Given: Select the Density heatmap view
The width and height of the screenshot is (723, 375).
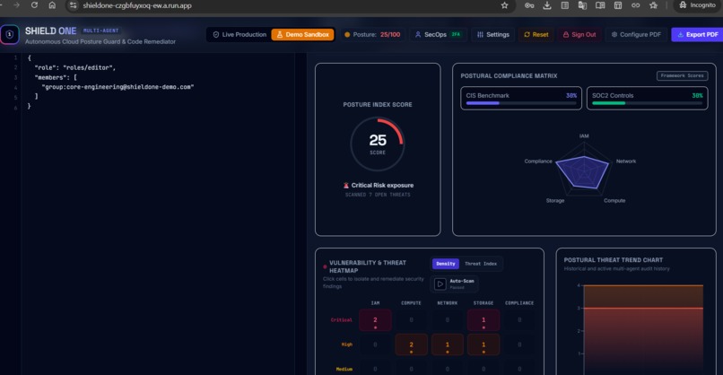Looking at the screenshot, I should coord(446,264).
